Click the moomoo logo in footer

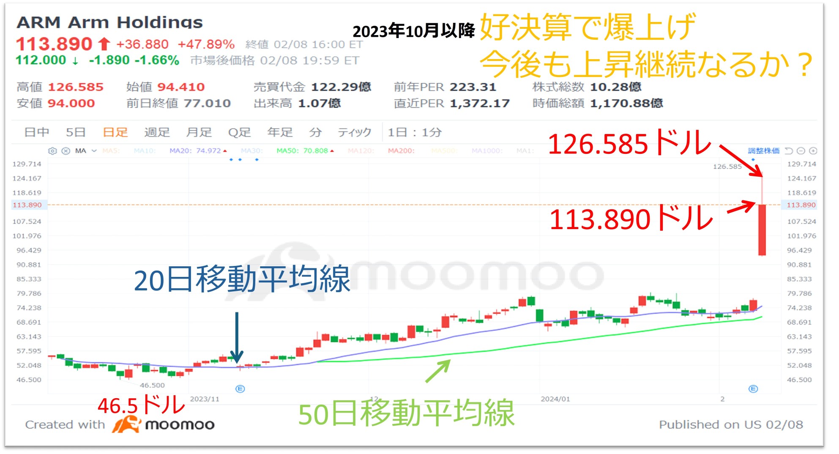163,424
